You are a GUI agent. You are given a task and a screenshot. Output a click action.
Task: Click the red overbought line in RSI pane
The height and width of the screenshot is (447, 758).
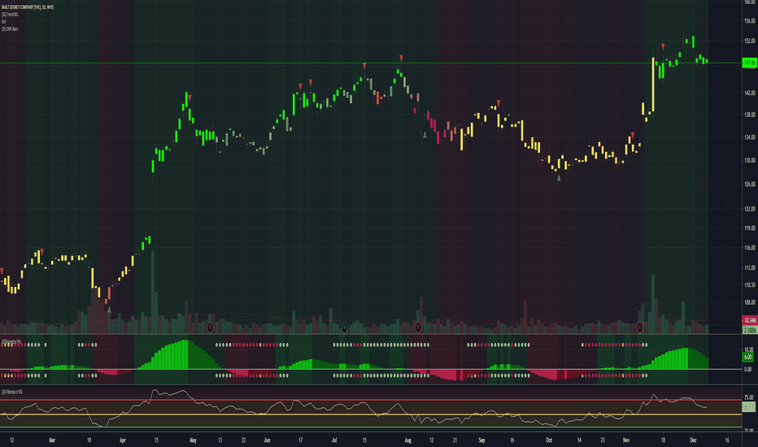(371, 400)
